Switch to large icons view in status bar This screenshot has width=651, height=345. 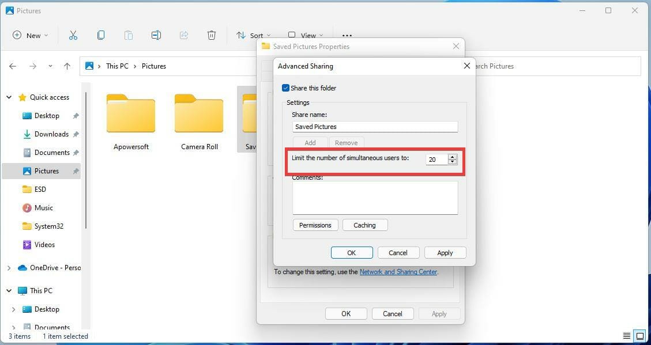[641, 336]
